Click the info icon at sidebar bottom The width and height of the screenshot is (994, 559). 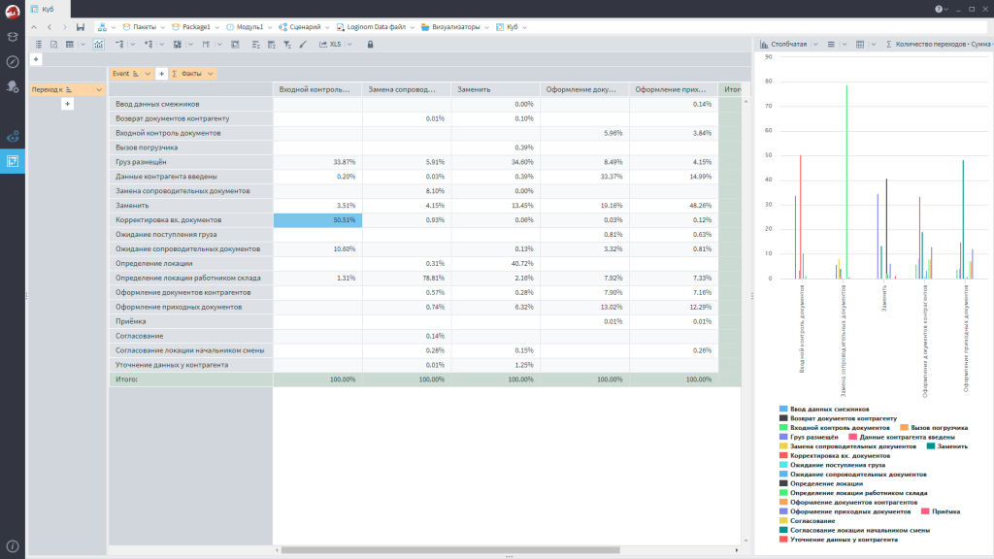tap(13, 546)
